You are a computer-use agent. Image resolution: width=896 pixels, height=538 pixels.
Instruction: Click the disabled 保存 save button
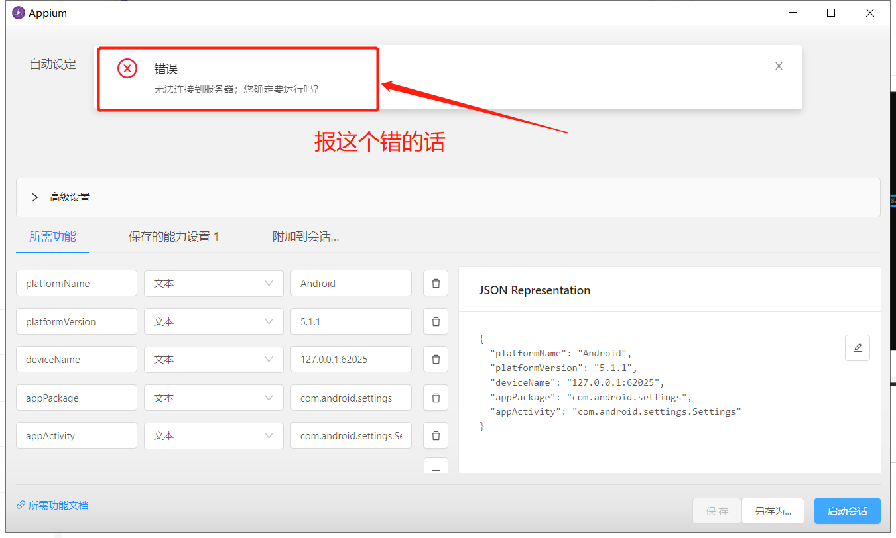[717, 511]
